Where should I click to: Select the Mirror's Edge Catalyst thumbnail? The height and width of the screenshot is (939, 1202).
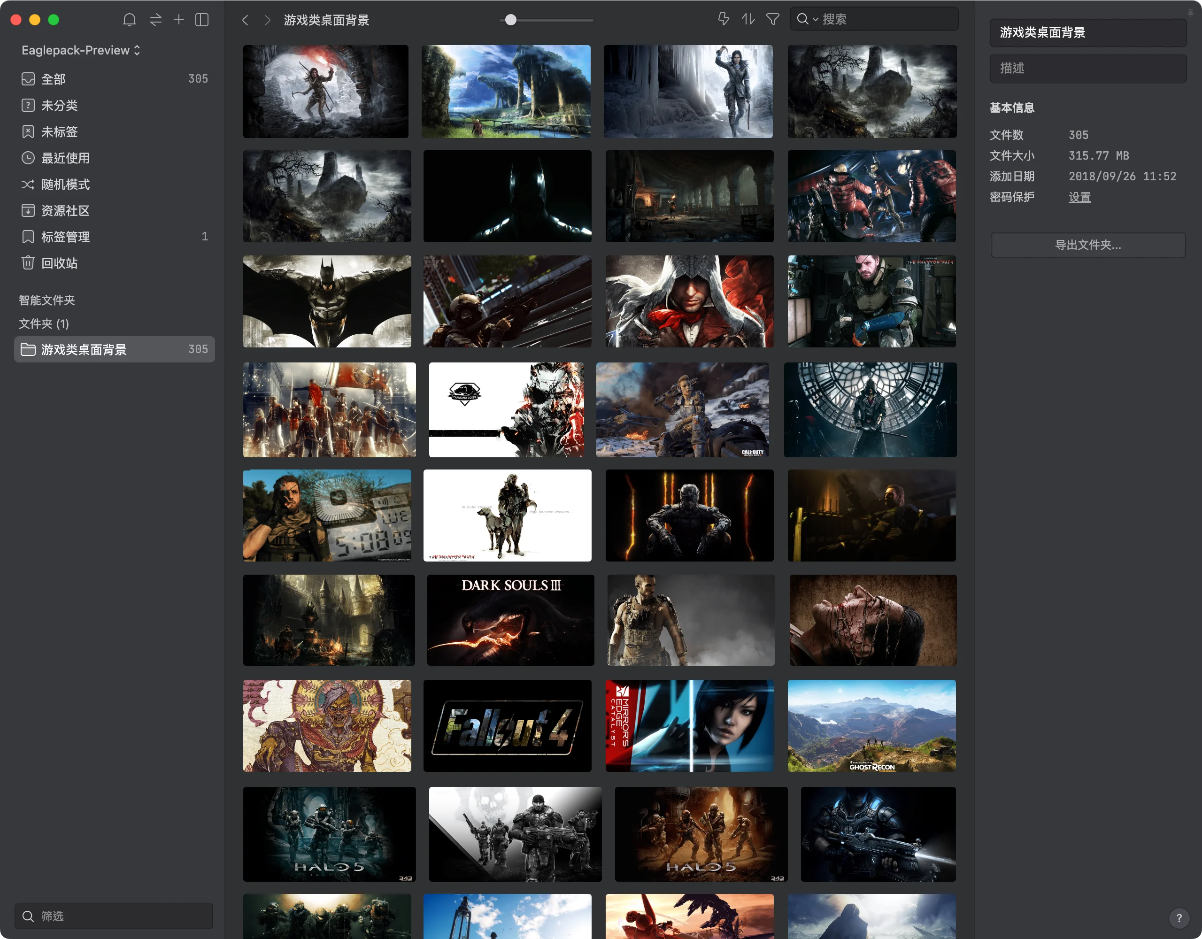coord(690,725)
